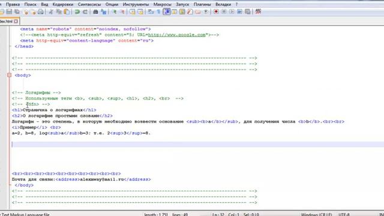Click the google.com URL in the meta comment

coord(176,35)
